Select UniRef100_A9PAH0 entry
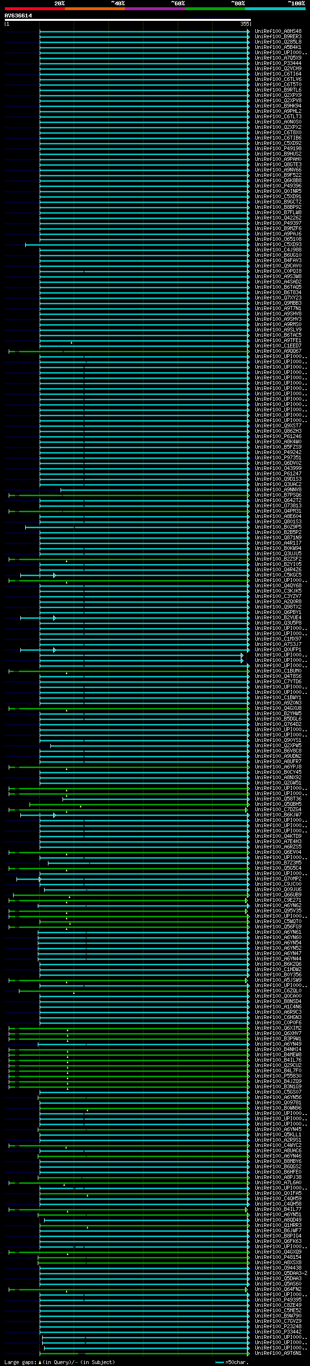 [x=278, y=159]
